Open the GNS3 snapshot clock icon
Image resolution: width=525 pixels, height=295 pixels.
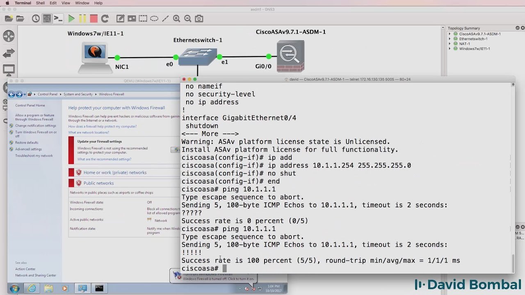(x=36, y=18)
